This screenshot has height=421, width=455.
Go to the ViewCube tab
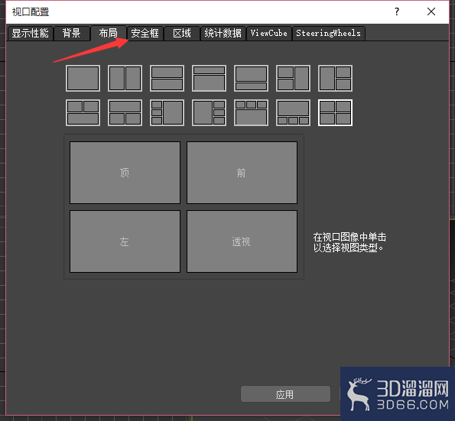[269, 33]
